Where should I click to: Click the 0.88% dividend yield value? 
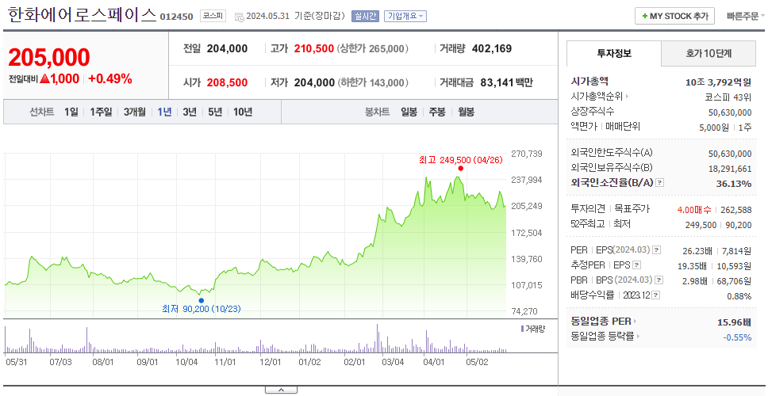[x=739, y=296]
